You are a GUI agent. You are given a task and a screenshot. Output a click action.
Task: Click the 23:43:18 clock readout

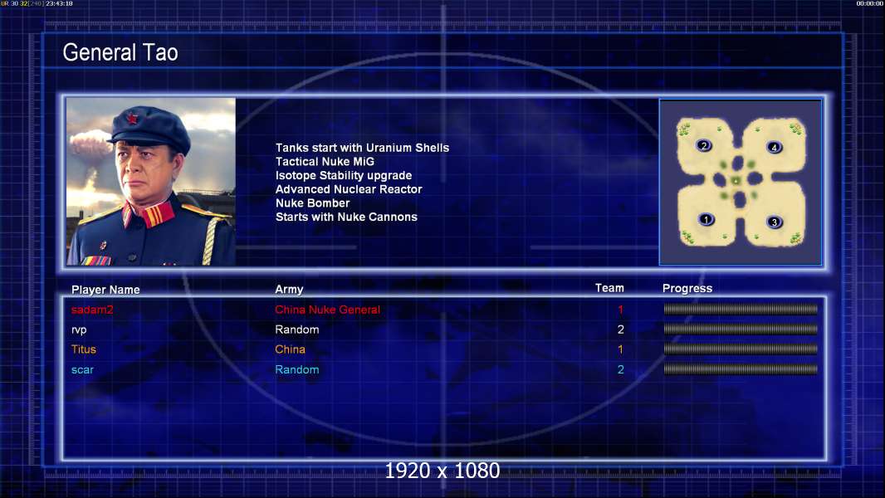[59, 3]
